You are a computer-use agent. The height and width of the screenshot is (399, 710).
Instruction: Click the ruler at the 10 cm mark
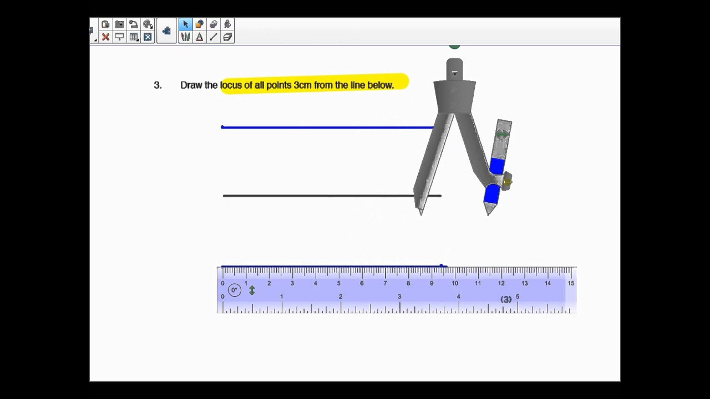pyautogui.click(x=455, y=283)
